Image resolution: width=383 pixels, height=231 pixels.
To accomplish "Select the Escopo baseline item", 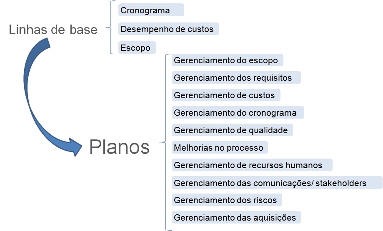I will (x=137, y=47).
